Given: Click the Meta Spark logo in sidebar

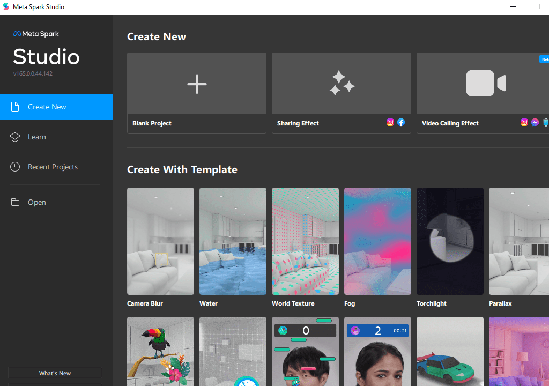Looking at the screenshot, I should (36, 34).
